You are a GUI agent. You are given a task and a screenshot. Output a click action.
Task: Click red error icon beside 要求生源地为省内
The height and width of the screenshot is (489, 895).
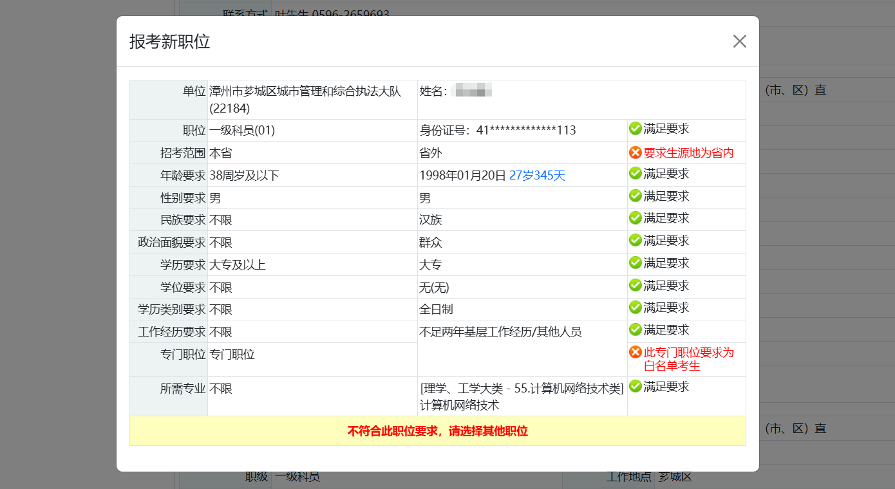click(x=635, y=153)
